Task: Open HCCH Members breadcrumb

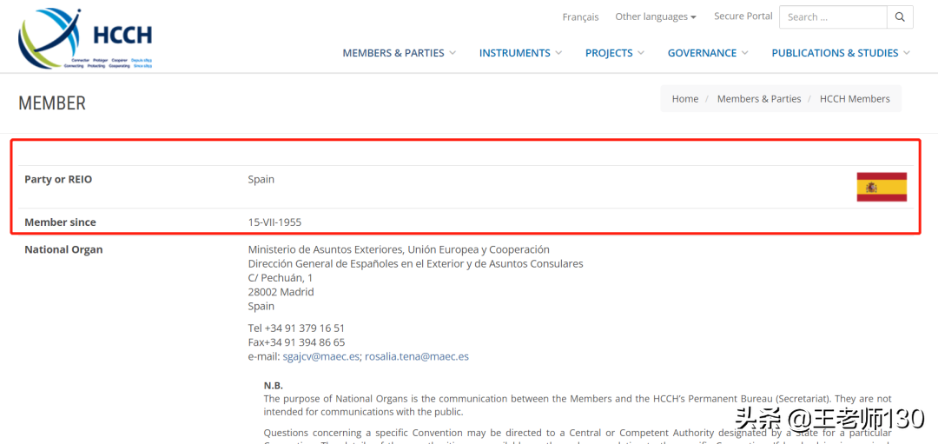Action: click(855, 99)
